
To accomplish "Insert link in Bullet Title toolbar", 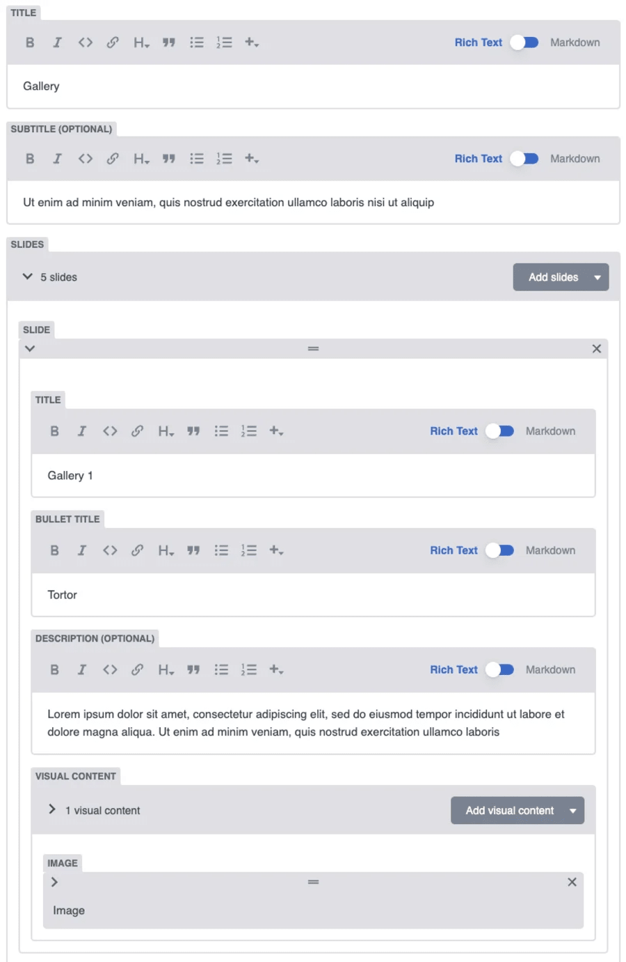I will pyautogui.click(x=138, y=550).
